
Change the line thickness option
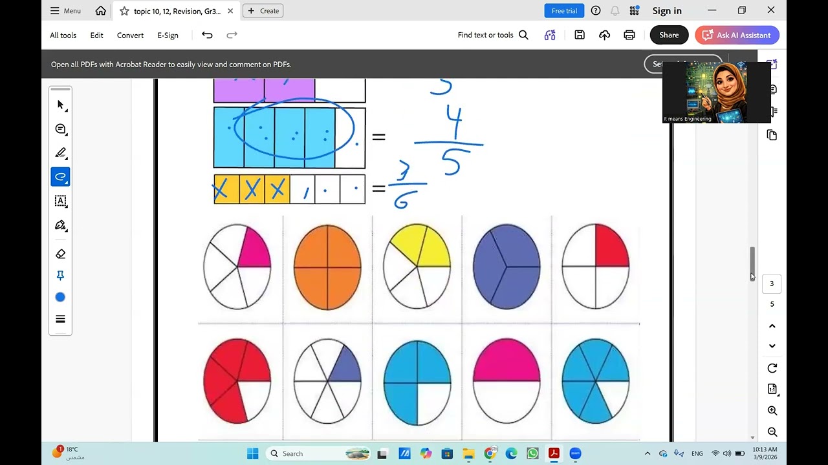(60, 319)
